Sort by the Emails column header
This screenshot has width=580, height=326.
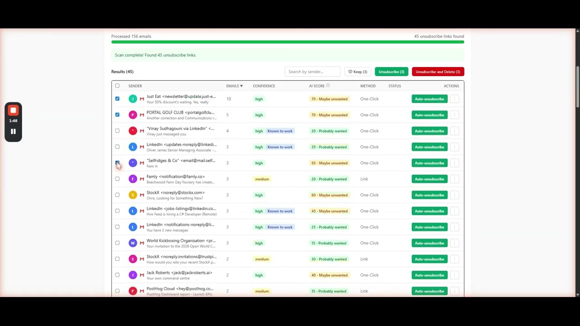[234, 86]
